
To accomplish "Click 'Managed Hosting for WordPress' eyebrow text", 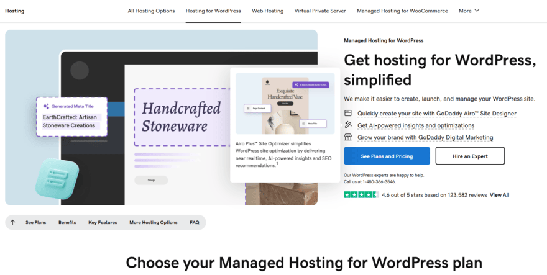I will click(x=384, y=40).
